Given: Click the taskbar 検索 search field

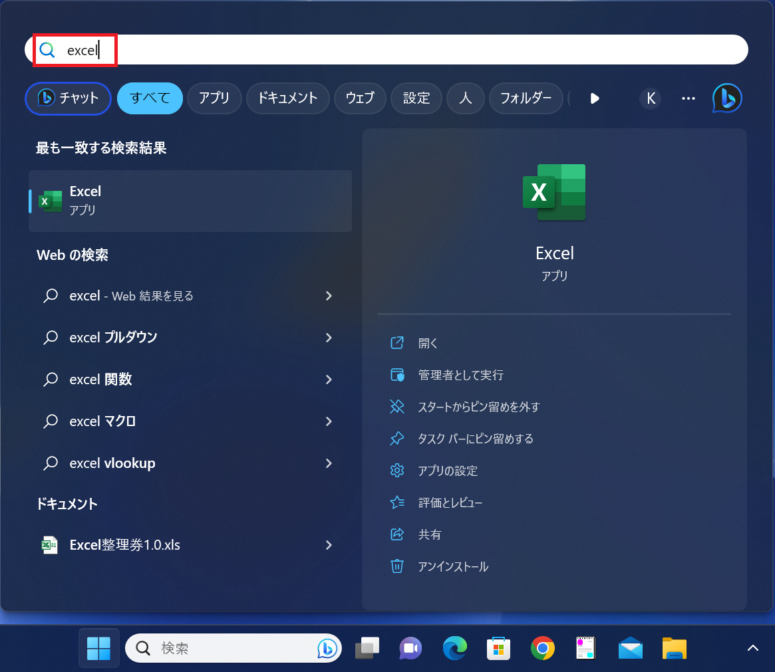Looking at the screenshot, I should tap(233, 648).
